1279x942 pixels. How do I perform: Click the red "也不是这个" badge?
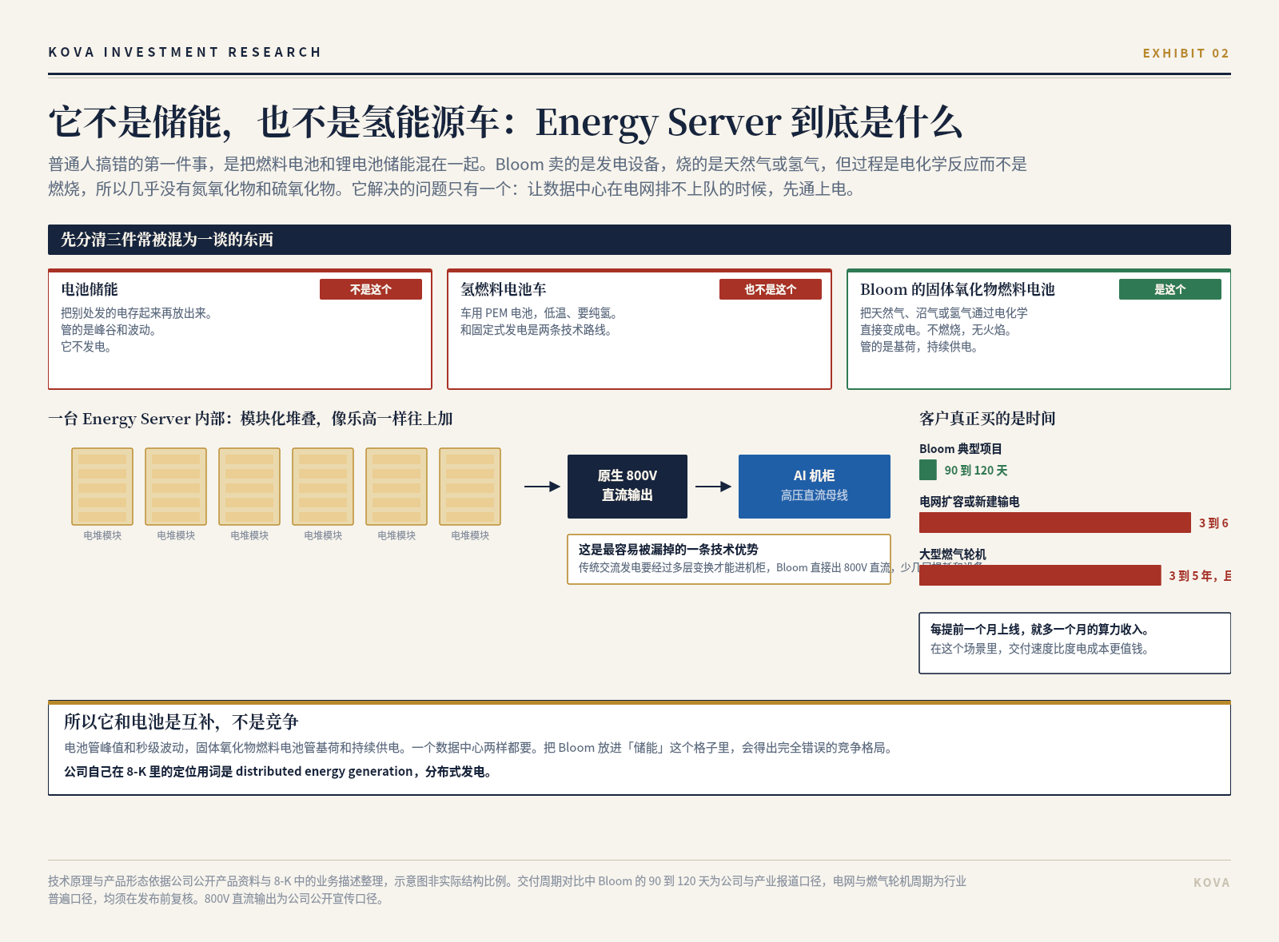coord(771,289)
